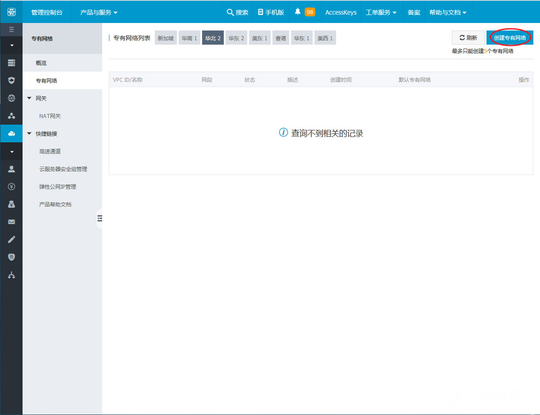The width and height of the screenshot is (540, 415).
Task: Open the server stack icon in the sidebar
Action: [11, 63]
